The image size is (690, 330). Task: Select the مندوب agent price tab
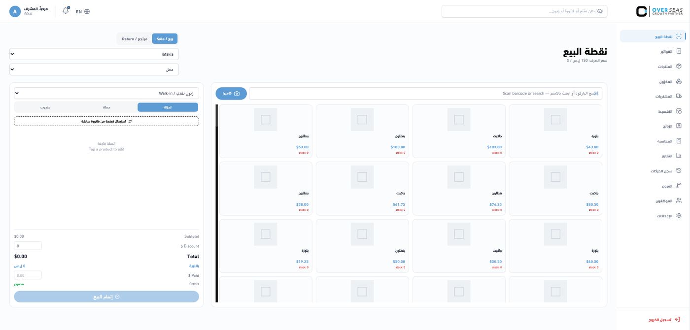coord(45,107)
